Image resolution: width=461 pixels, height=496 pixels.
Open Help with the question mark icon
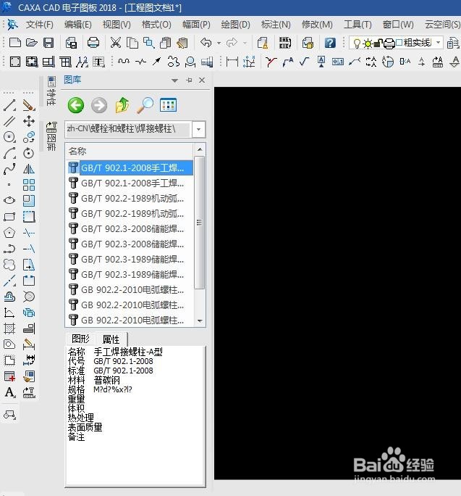[x=330, y=42]
